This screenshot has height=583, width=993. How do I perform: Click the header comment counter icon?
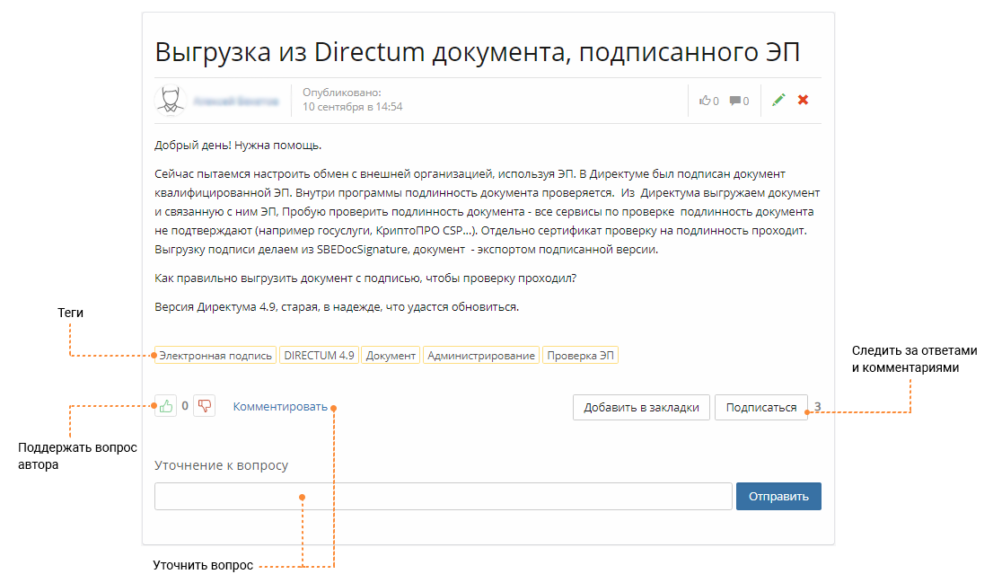pyautogui.click(x=735, y=101)
